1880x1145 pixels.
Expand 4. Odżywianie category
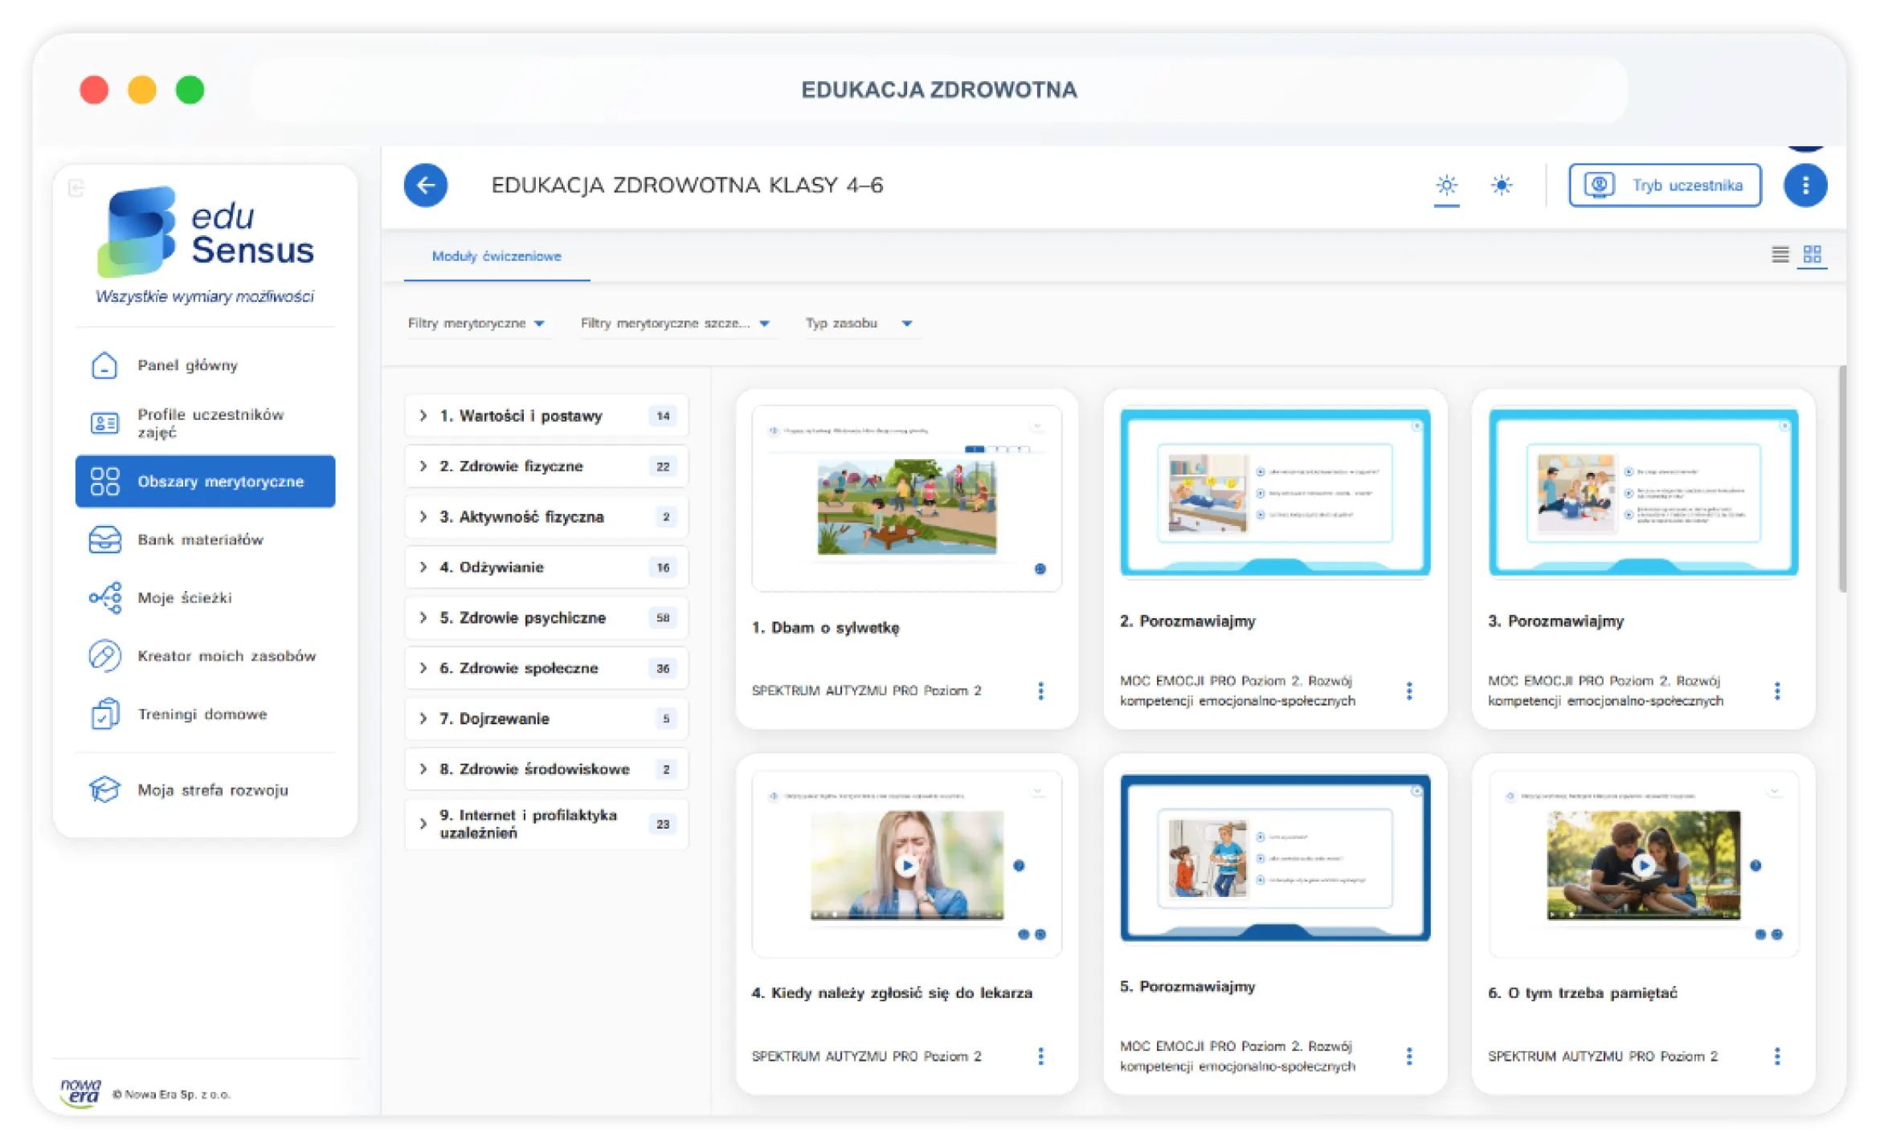[546, 568]
